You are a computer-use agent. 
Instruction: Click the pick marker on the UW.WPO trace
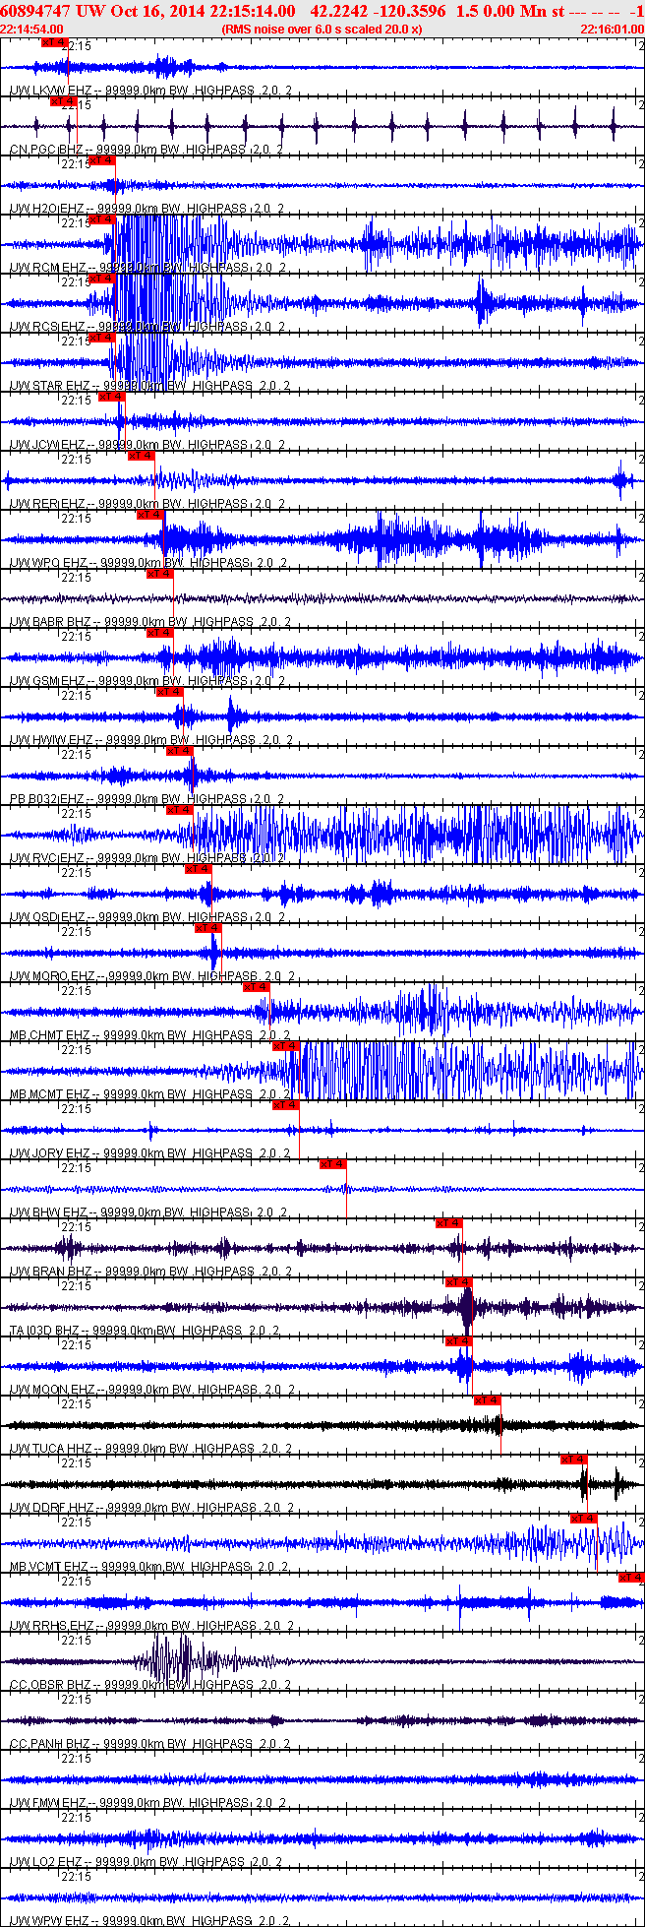point(150,515)
